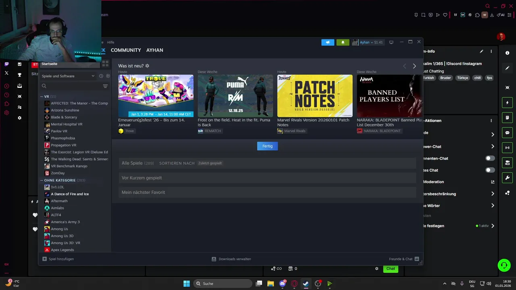Click the Windows taskbar Suche box

tap(223, 284)
